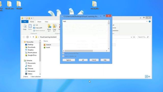This screenshot has width=163, height=92.
Task: Click the refresh icon in address bar
Action: pos(134,37)
